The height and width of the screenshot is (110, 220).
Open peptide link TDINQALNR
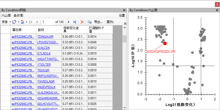tap(45, 37)
